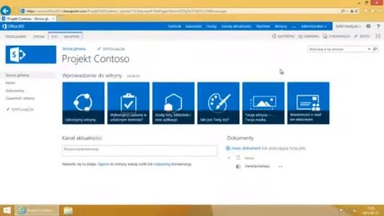The image size is (384, 216).
Task: Click the Projekt Contoso browser tab
Action: (x=28, y=19)
